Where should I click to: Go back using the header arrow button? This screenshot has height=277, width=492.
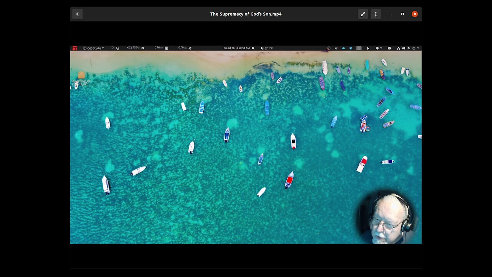pyautogui.click(x=77, y=14)
